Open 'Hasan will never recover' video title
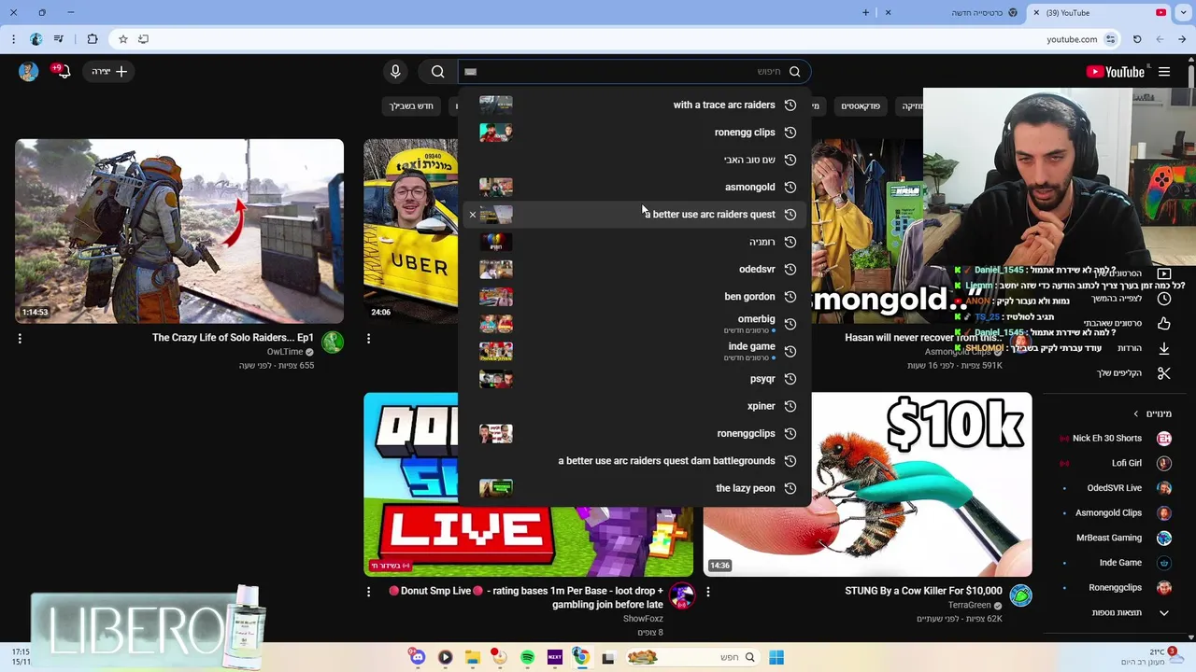Screen dimensions: 1196x672 [x=923, y=338]
